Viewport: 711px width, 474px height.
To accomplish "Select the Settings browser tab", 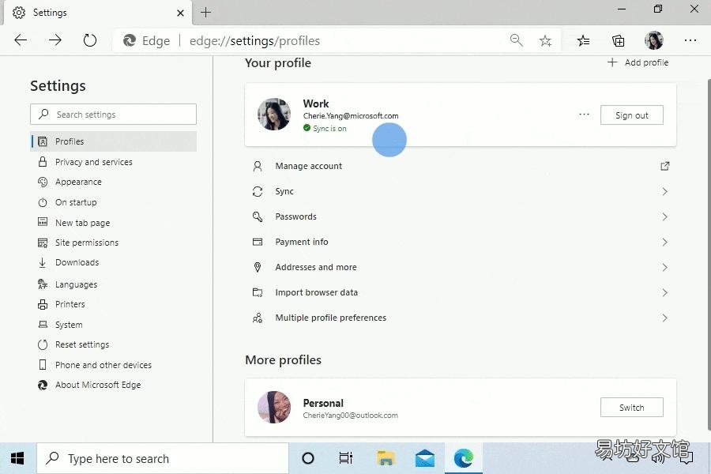I will (x=98, y=13).
